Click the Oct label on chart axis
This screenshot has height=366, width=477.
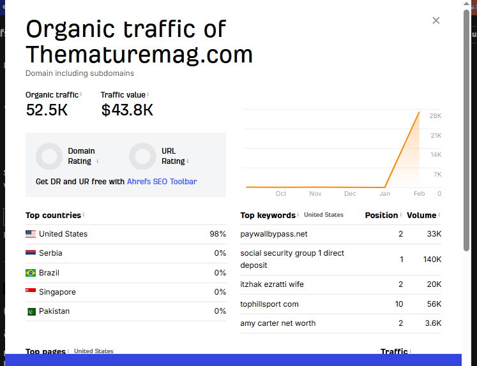coord(281,193)
